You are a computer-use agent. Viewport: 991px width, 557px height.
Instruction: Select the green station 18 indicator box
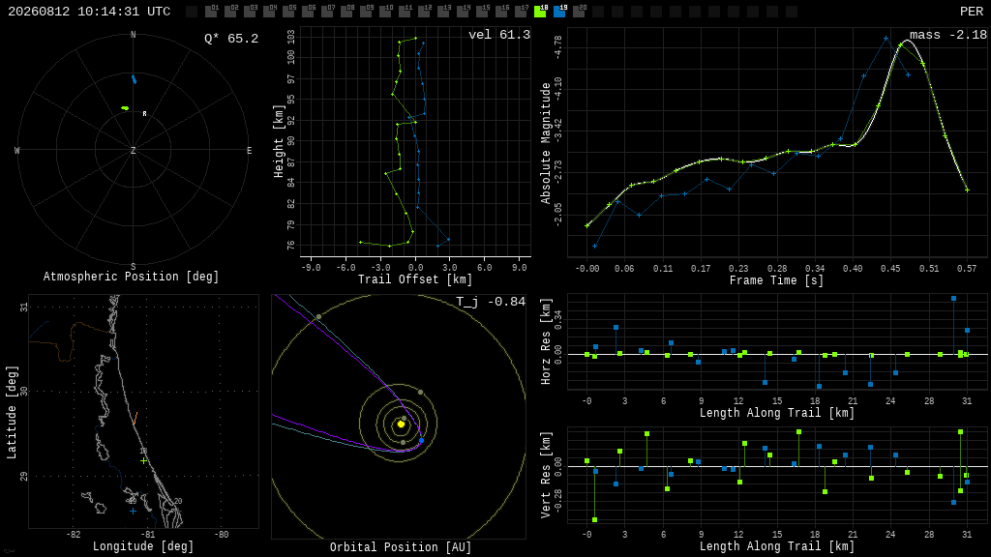pyautogui.click(x=540, y=11)
